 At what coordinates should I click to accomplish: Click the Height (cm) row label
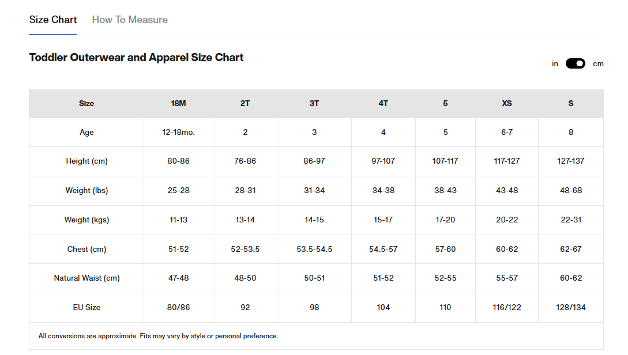(x=87, y=161)
